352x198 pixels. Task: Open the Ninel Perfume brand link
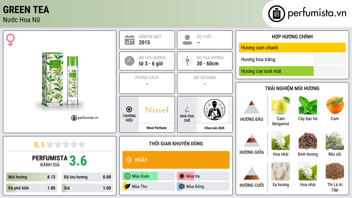pyautogui.click(x=157, y=128)
